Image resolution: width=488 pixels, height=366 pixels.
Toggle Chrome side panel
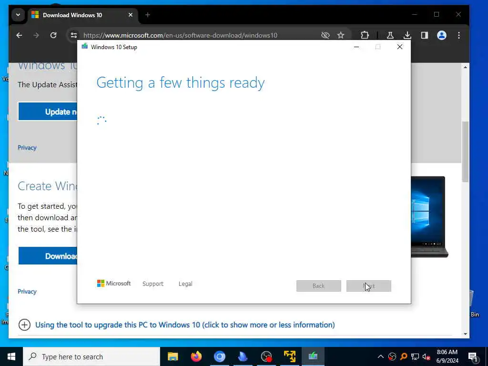(x=425, y=35)
